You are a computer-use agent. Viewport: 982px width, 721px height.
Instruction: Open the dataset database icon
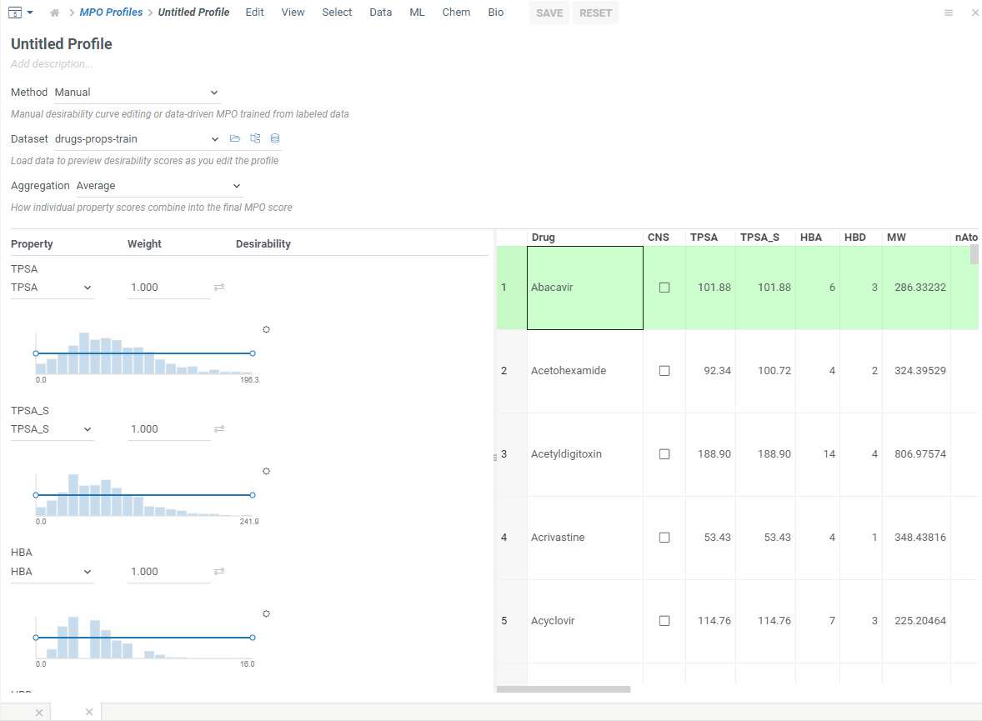click(x=274, y=138)
